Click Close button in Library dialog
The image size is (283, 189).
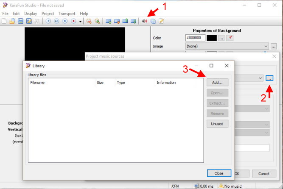[x=219, y=173]
